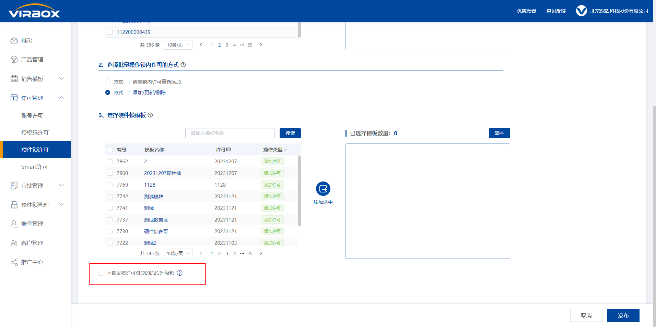Screen dimensions: 656x327
Task: Check the box for lock 112200000439
Action: pyautogui.click(x=110, y=32)
